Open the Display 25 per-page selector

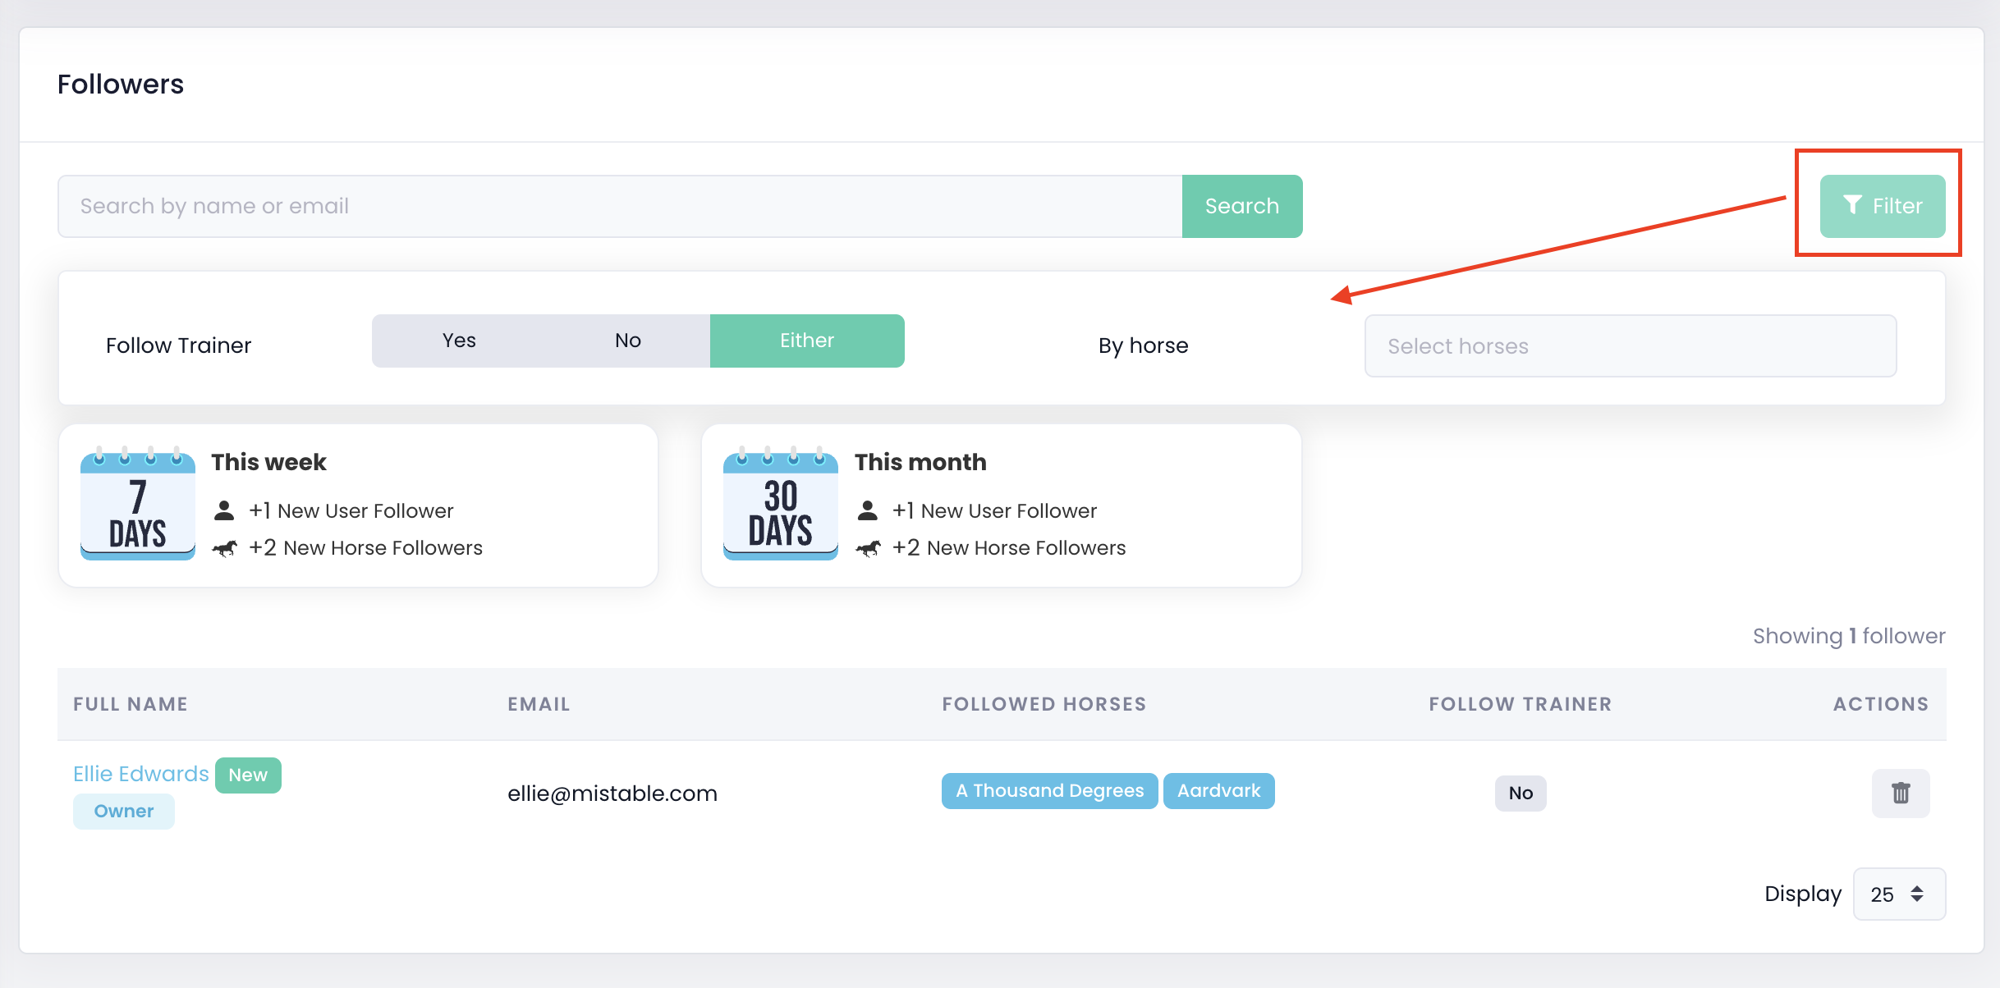pos(1885,894)
